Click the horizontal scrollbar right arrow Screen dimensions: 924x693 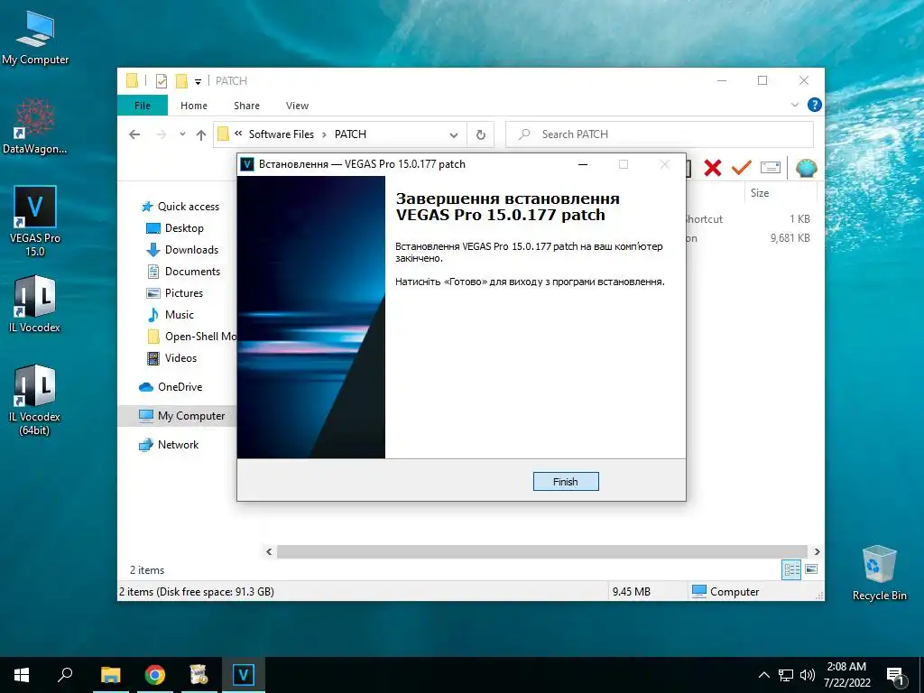[x=817, y=551]
